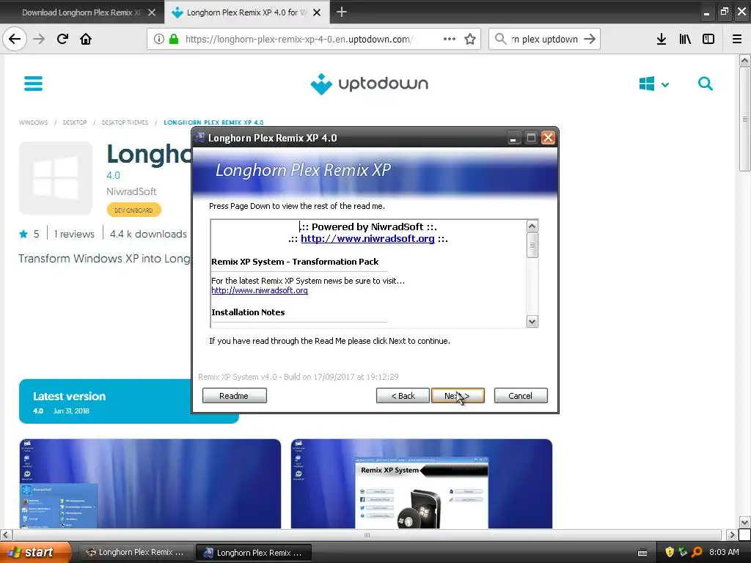Open the Remix XP System screenshot thumbnail
The height and width of the screenshot is (563, 751).
click(422, 484)
